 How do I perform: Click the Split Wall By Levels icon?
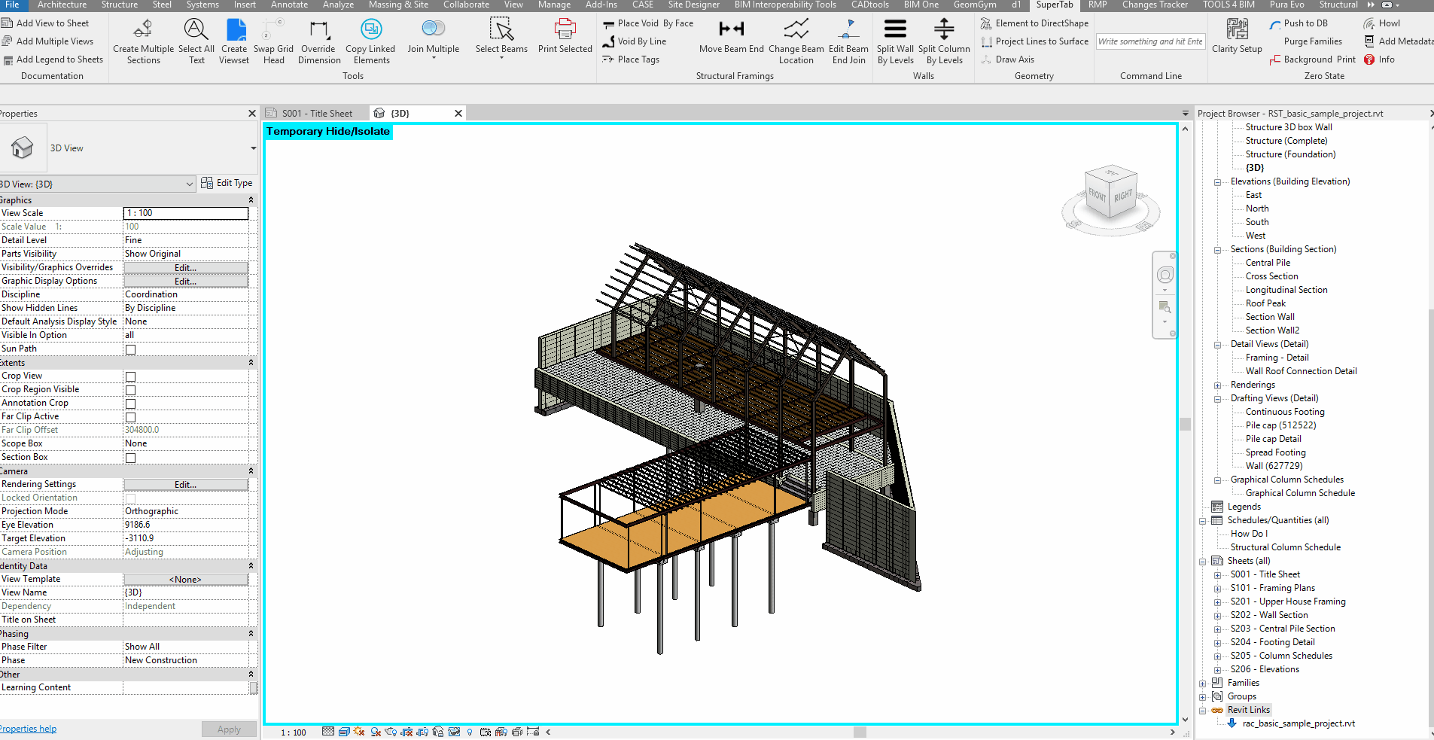coord(895,29)
